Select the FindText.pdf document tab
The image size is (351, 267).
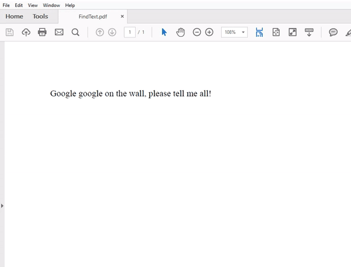tap(92, 16)
